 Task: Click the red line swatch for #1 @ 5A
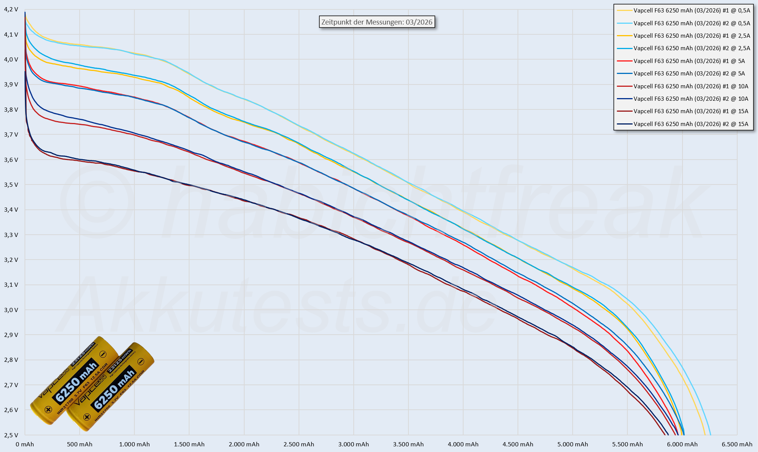pyautogui.click(x=624, y=61)
